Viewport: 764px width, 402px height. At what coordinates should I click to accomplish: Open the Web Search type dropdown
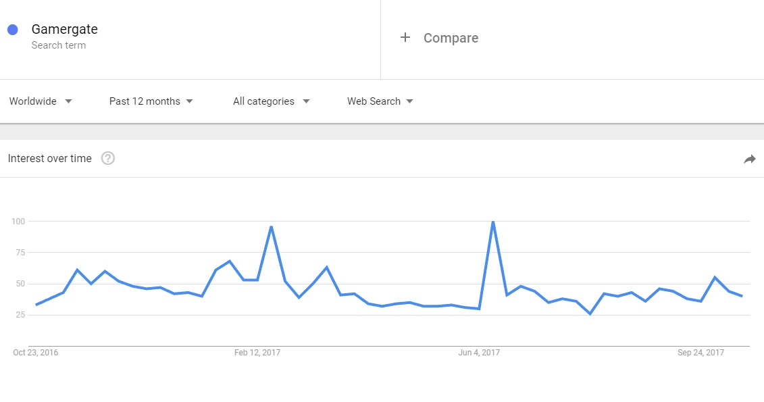[380, 101]
